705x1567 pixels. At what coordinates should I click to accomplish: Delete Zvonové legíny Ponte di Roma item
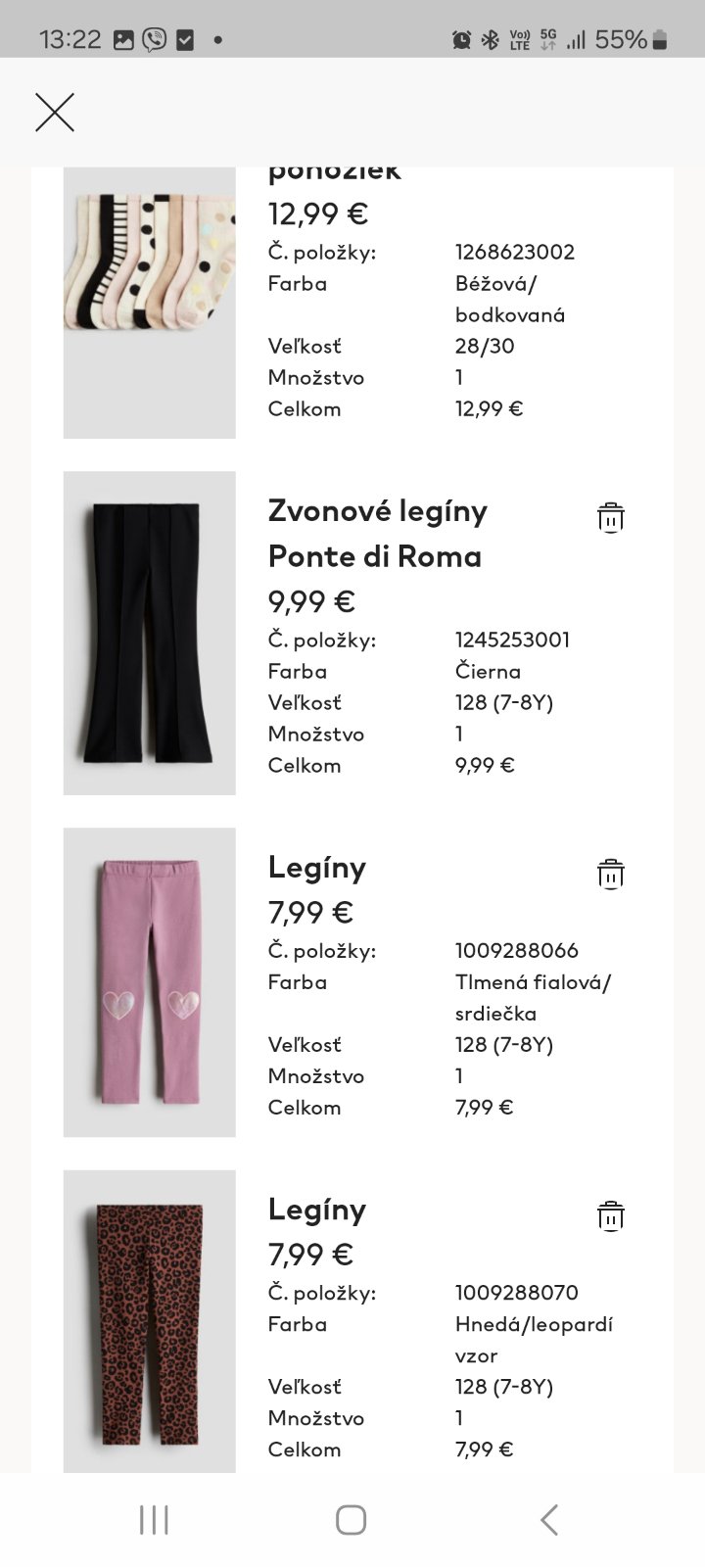pos(610,517)
